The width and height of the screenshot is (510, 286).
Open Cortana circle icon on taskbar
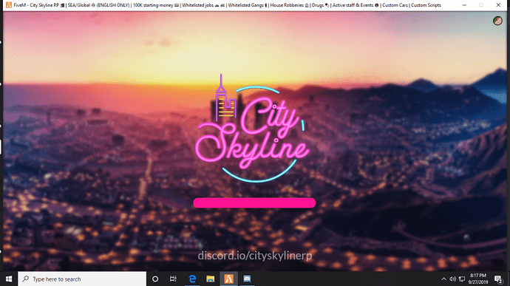pyautogui.click(x=155, y=279)
